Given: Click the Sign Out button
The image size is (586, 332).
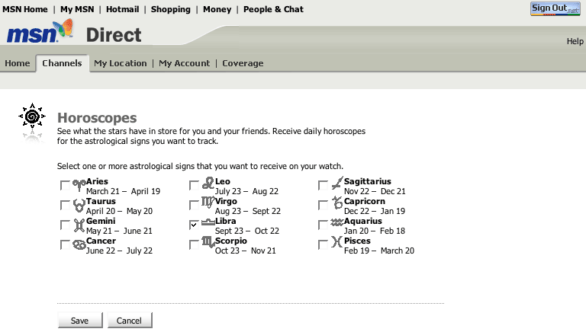Looking at the screenshot, I should [x=555, y=8].
